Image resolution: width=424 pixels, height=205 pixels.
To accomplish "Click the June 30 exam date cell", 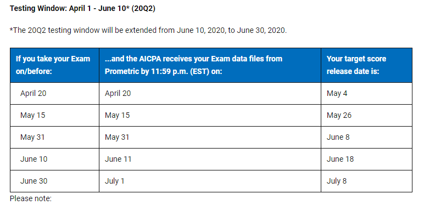I will pyautogui.click(x=54, y=181).
